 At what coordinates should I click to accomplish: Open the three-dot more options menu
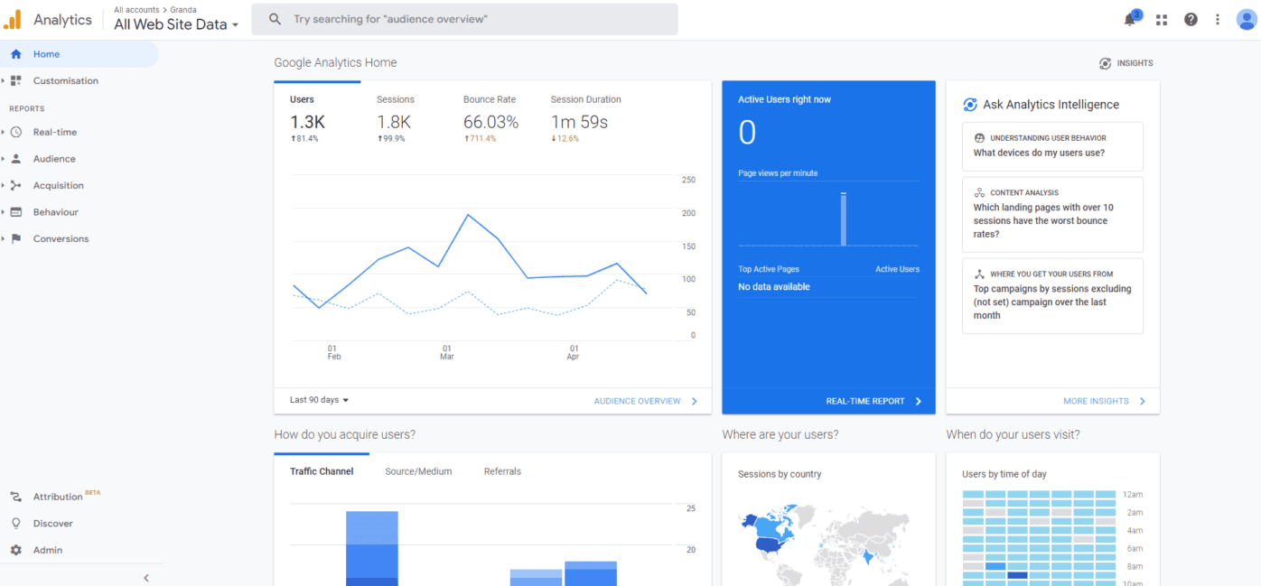click(x=1218, y=20)
